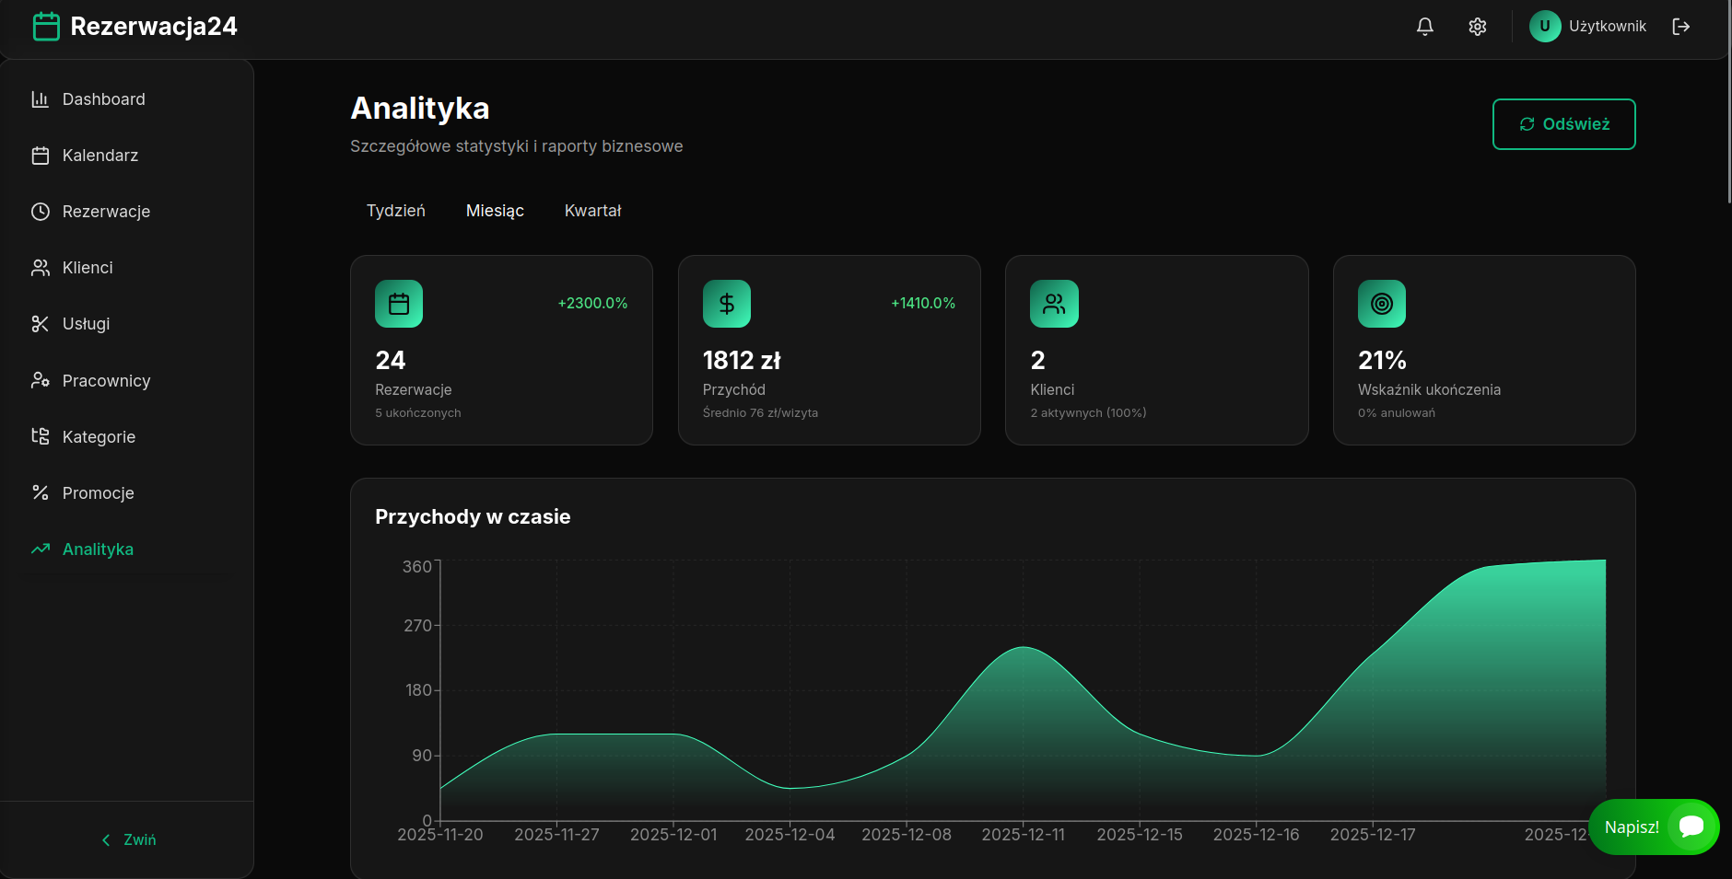Viewport: 1732px width, 879px height.
Task: Select the Kalendarz icon in sidebar
Action: pyautogui.click(x=41, y=155)
